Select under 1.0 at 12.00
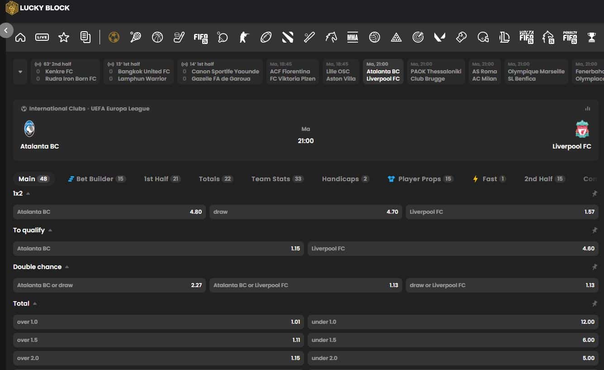The image size is (604, 370). (453, 322)
